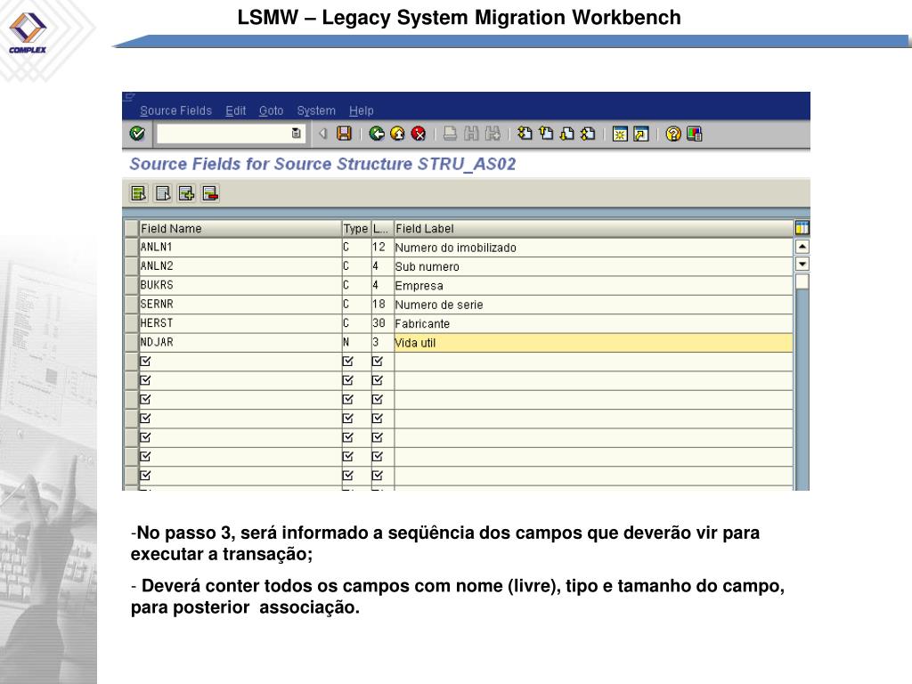Open the Edit menu

point(235,110)
